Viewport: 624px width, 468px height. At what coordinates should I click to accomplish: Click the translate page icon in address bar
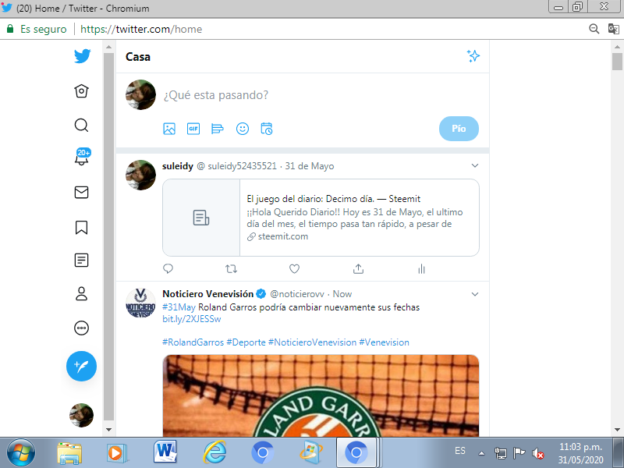[x=613, y=29]
